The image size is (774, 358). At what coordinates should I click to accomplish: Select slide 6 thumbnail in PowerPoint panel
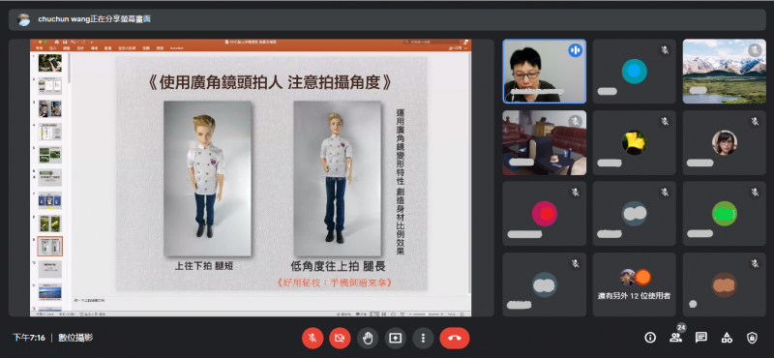[50, 177]
